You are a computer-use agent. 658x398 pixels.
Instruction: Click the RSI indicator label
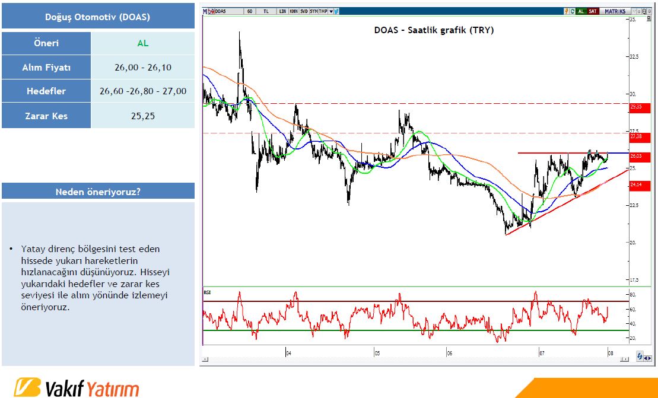click(x=207, y=292)
